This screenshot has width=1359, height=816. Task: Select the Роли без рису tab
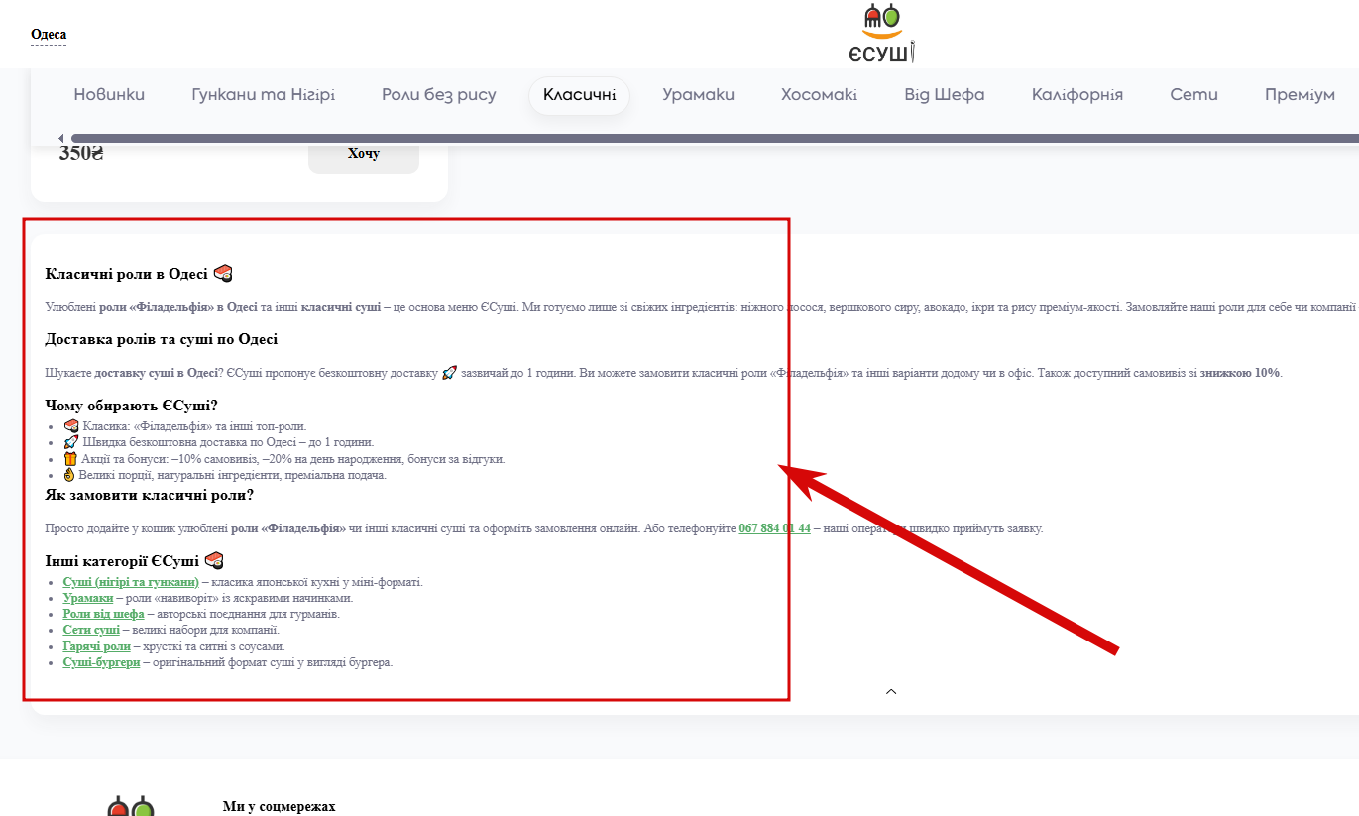point(439,95)
